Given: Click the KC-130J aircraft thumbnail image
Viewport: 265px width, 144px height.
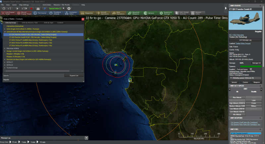Looking at the screenshot, I should click(245, 21).
